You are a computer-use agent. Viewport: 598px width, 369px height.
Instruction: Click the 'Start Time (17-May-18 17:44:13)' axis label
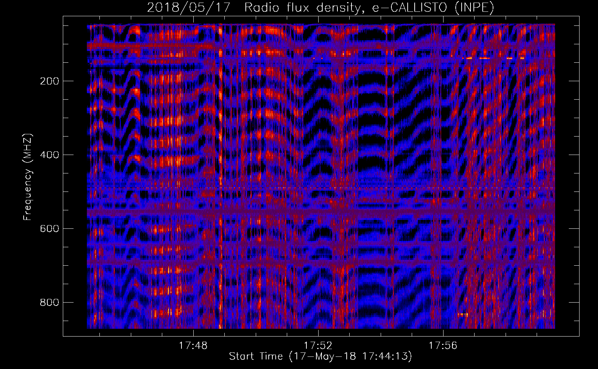320,356
